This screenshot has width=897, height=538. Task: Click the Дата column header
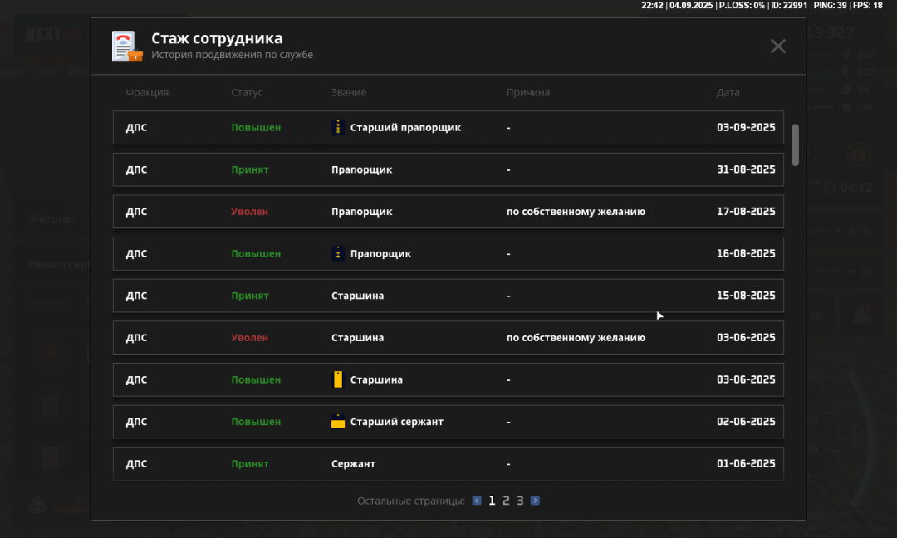tap(728, 93)
